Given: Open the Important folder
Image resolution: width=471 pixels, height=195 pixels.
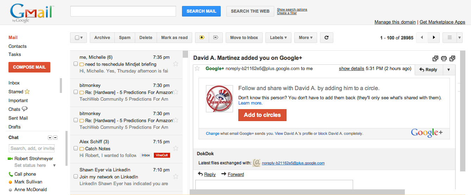Looking at the screenshot, I should coord(18,100).
